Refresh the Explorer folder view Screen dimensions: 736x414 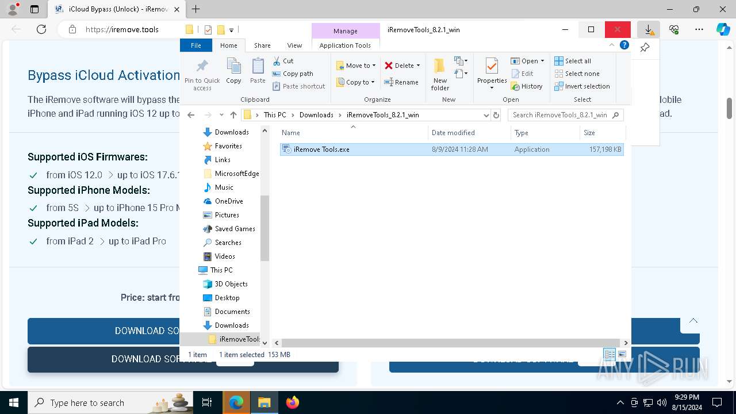tap(496, 115)
